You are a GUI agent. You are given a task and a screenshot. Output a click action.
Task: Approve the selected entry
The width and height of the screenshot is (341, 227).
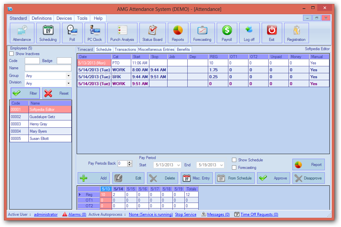[274, 178]
